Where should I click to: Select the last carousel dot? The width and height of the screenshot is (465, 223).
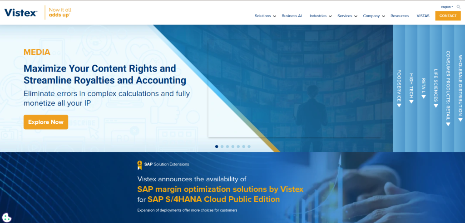(x=249, y=146)
